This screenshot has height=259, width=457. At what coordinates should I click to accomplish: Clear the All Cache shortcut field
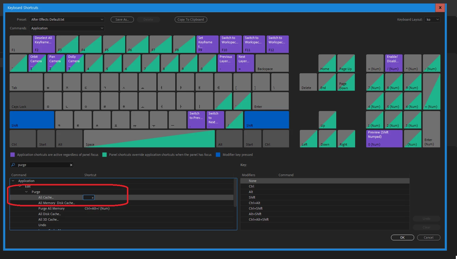(93, 198)
